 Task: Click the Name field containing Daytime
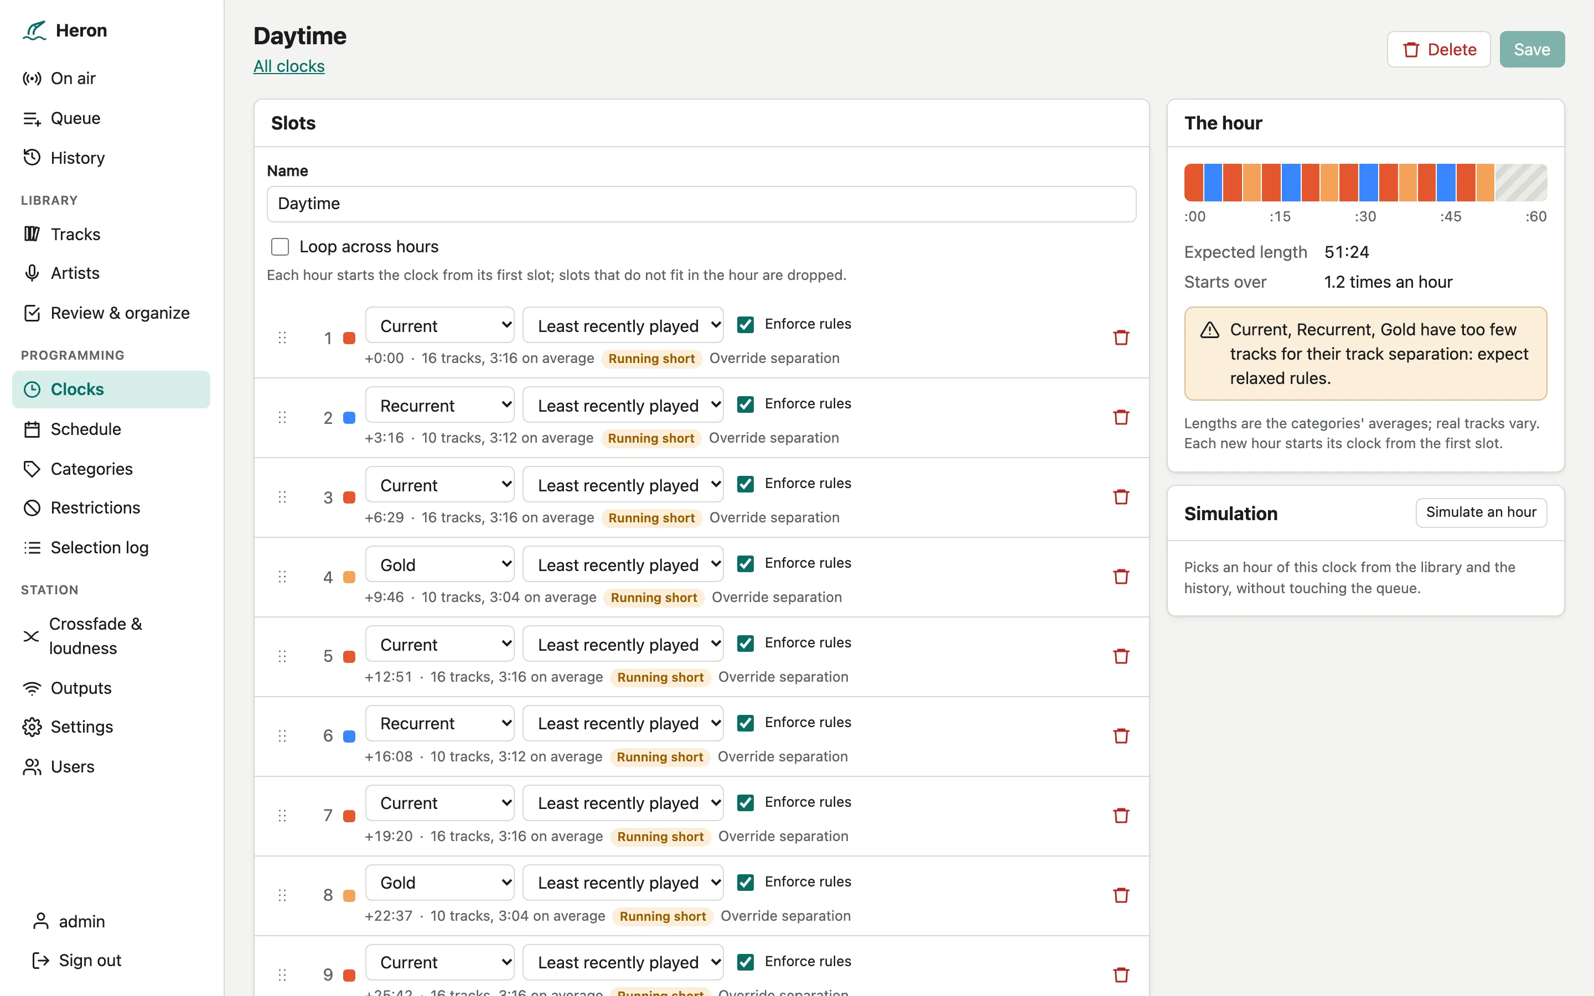coord(701,204)
